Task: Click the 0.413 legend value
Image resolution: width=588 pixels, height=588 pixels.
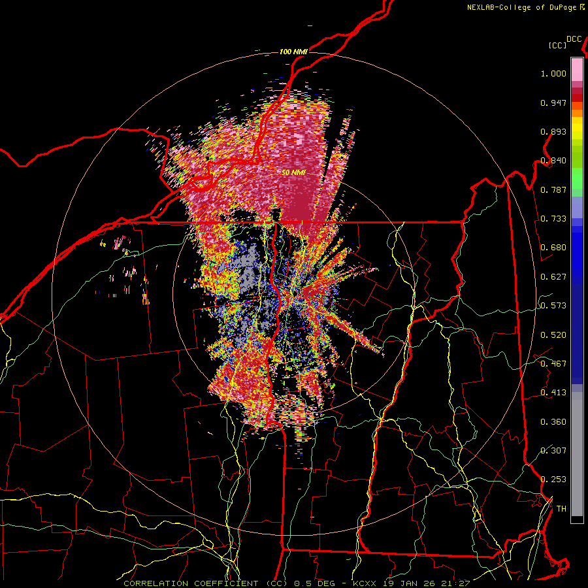Action: [553, 393]
